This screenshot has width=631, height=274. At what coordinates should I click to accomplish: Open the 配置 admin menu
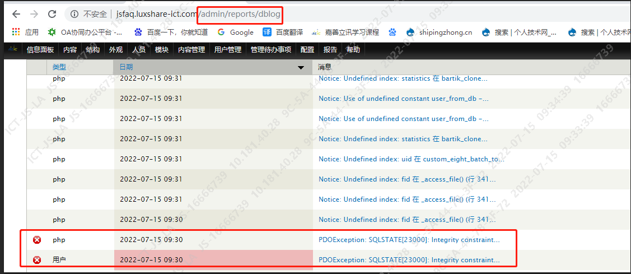(x=307, y=50)
